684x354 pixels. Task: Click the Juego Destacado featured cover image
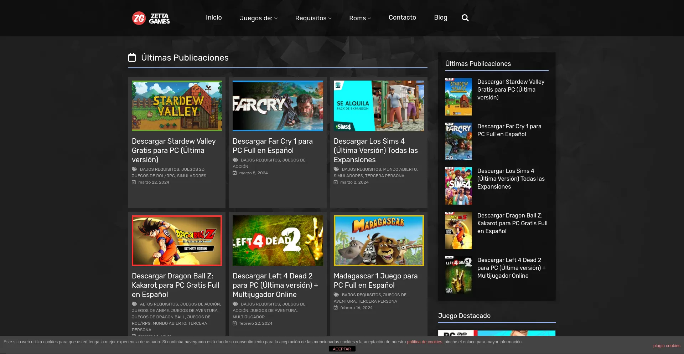497,333
